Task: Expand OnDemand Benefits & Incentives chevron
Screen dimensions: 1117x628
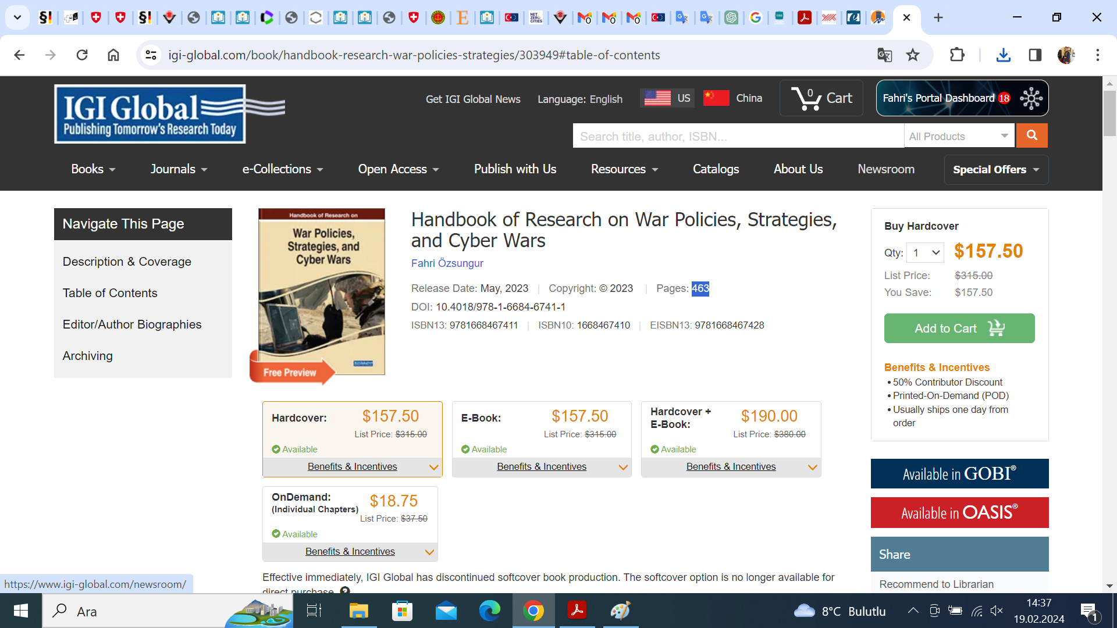Action: pos(429,552)
